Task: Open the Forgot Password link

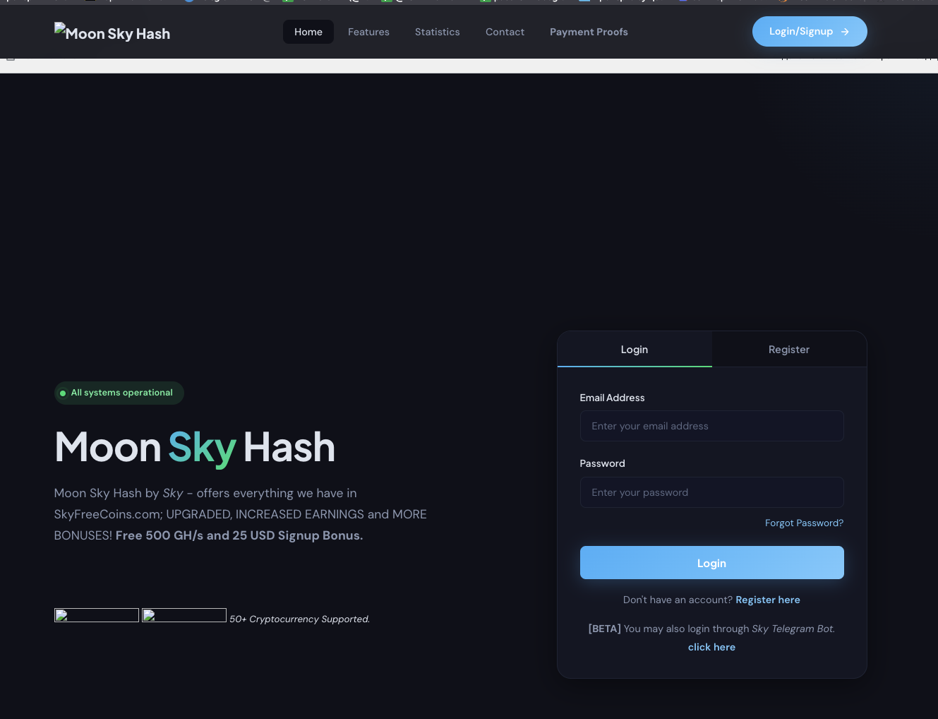Action: coord(804,523)
